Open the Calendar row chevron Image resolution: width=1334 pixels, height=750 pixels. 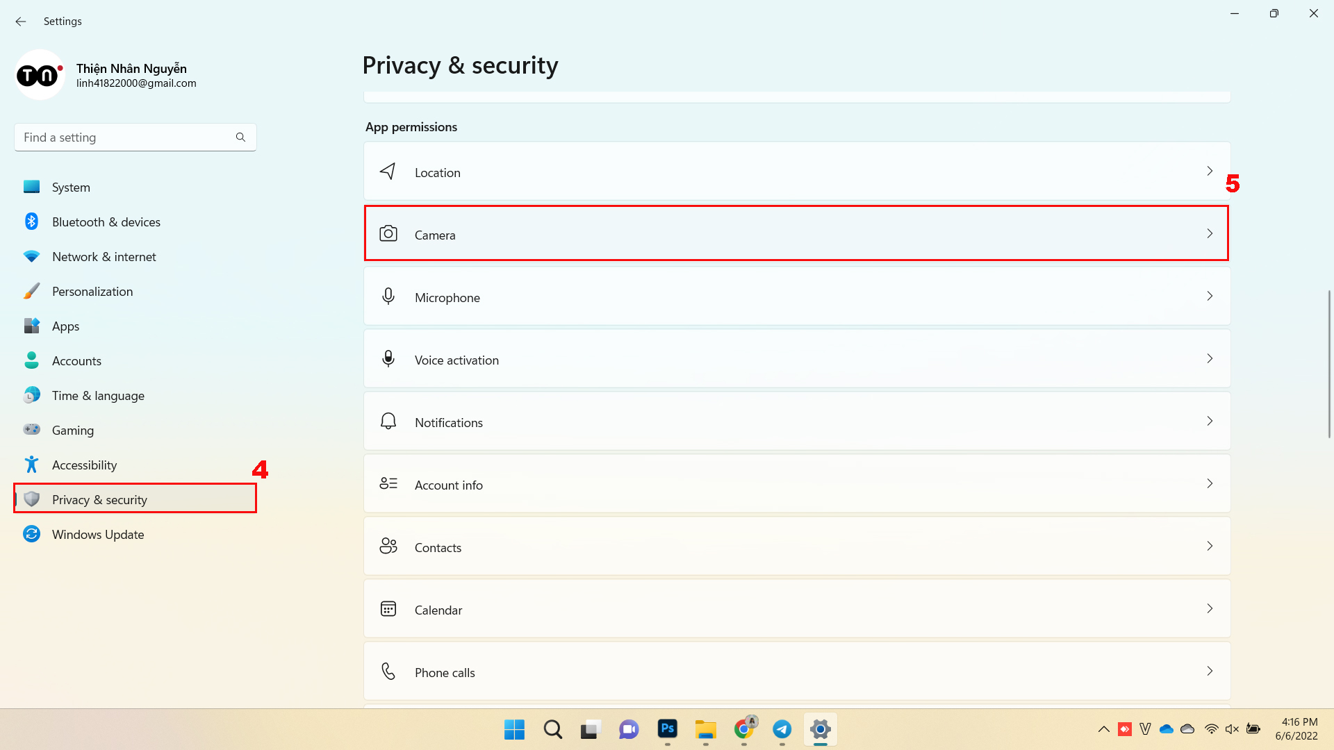(1210, 609)
